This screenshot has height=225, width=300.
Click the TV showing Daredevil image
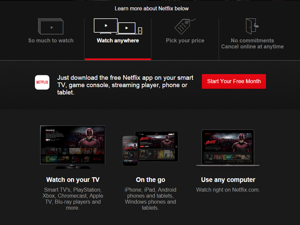pyautogui.click(x=73, y=147)
